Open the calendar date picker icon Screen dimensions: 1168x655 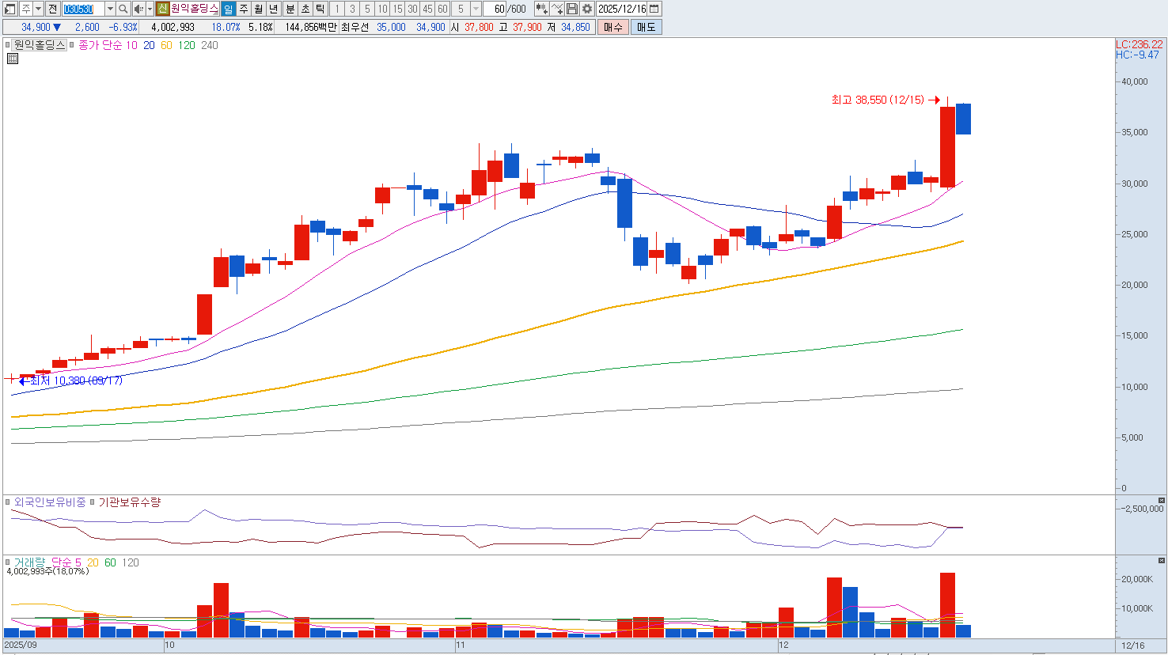tap(654, 9)
